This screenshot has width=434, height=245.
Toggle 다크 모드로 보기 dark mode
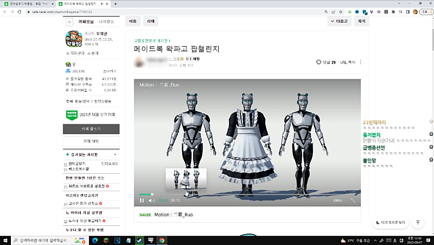pyautogui.click(x=390, y=223)
